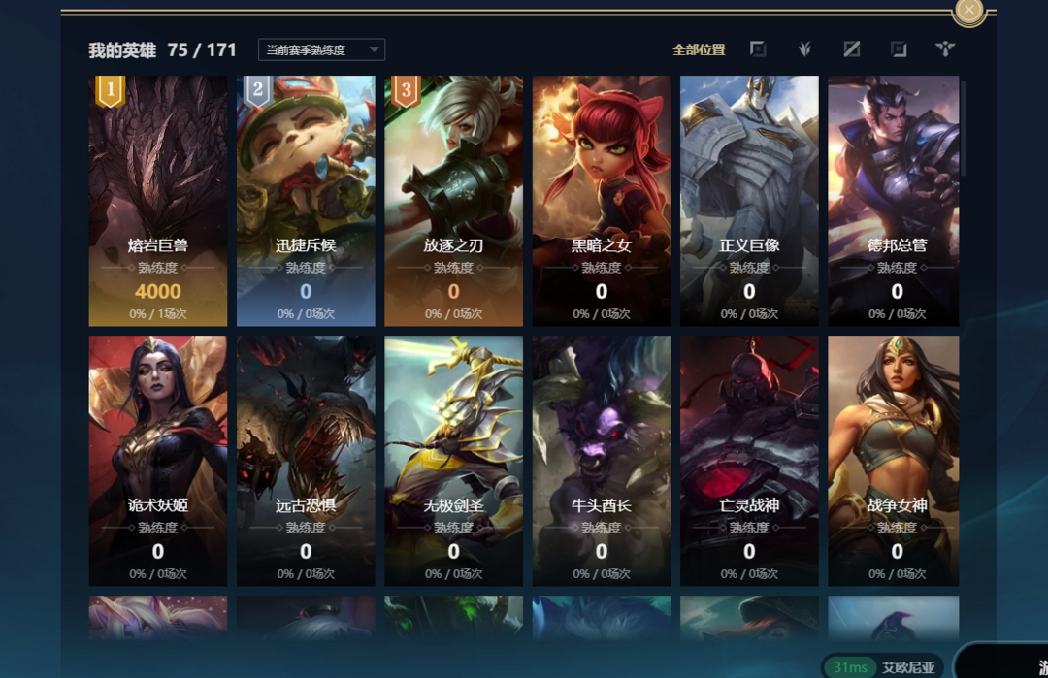Image resolution: width=1048 pixels, height=678 pixels.
Task: Filter champions by jungle role icon
Action: [804, 48]
